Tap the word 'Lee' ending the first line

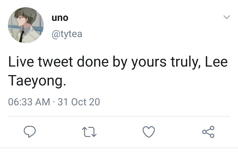point(217,62)
